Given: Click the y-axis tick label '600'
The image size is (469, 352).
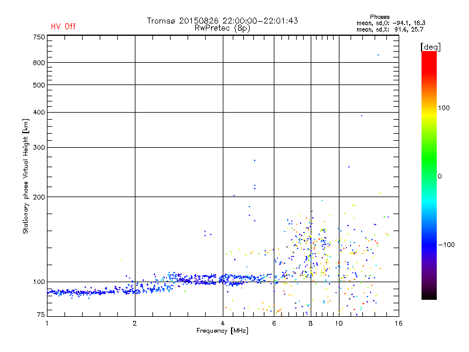Looking at the screenshot, I should tap(39, 63).
